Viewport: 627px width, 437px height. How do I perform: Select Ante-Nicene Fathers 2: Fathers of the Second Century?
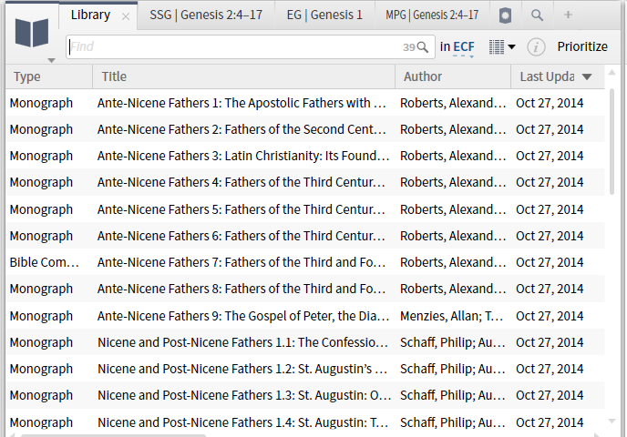(x=242, y=129)
